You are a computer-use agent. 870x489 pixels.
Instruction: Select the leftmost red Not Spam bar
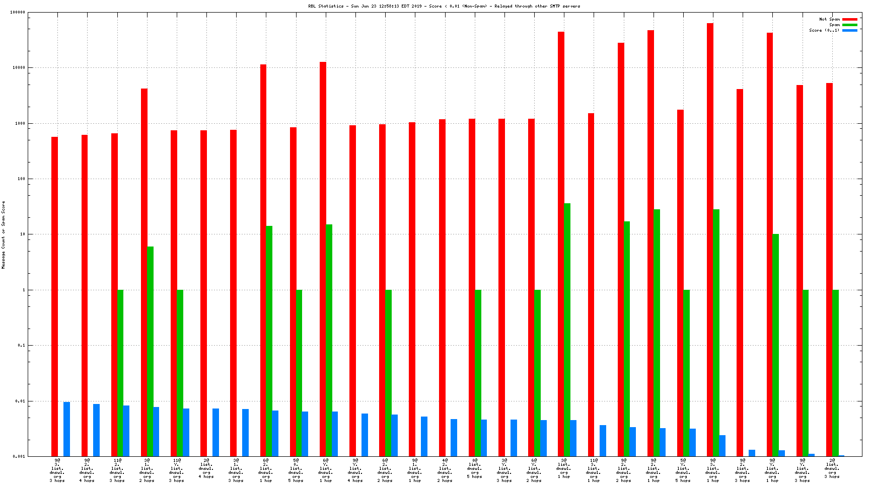[x=54, y=296]
